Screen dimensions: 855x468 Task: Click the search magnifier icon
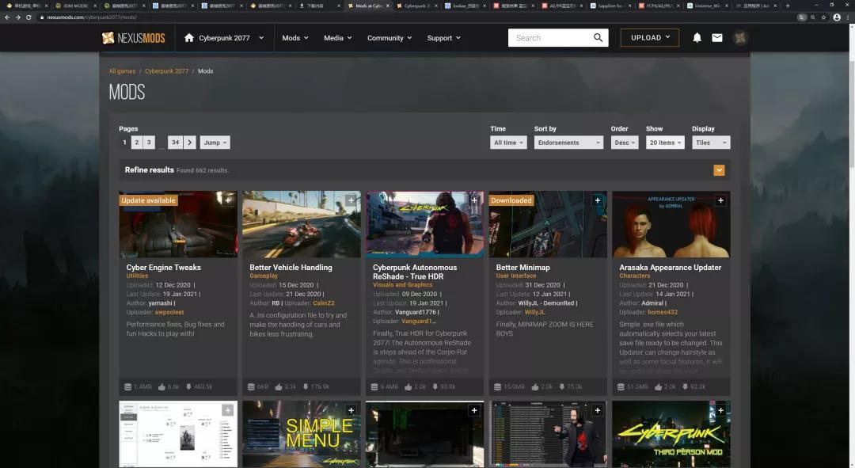click(x=598, y=38)
